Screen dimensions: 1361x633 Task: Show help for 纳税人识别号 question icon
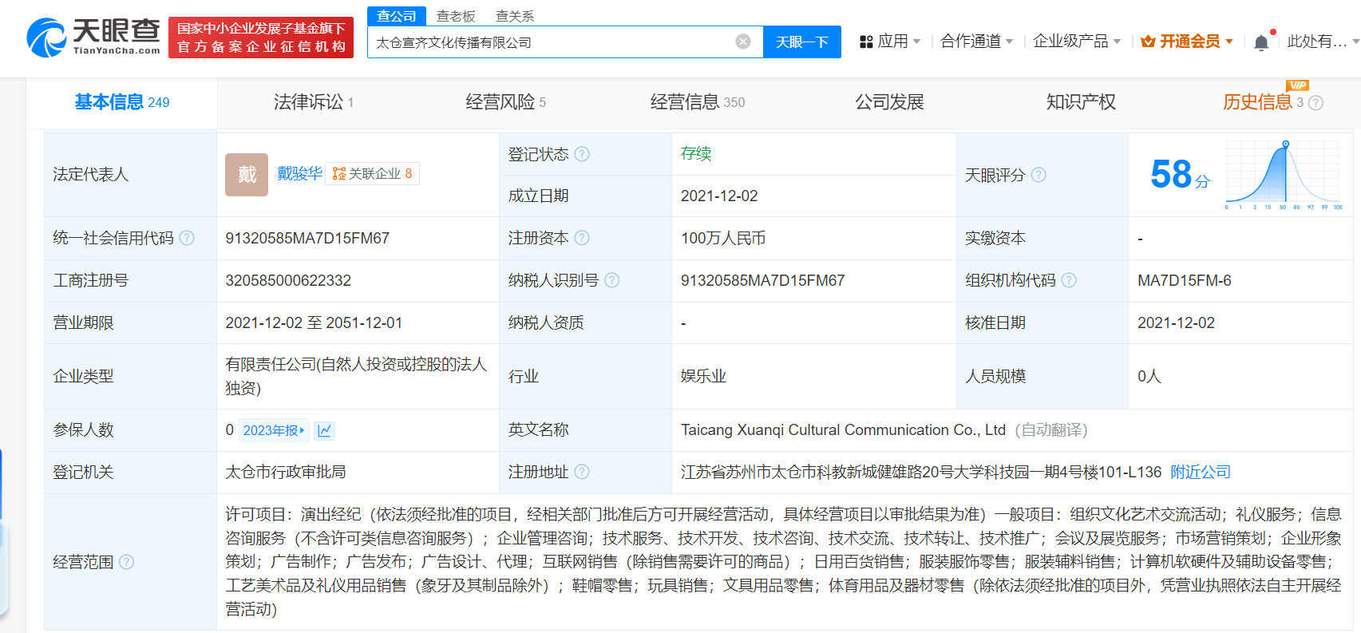612,280
